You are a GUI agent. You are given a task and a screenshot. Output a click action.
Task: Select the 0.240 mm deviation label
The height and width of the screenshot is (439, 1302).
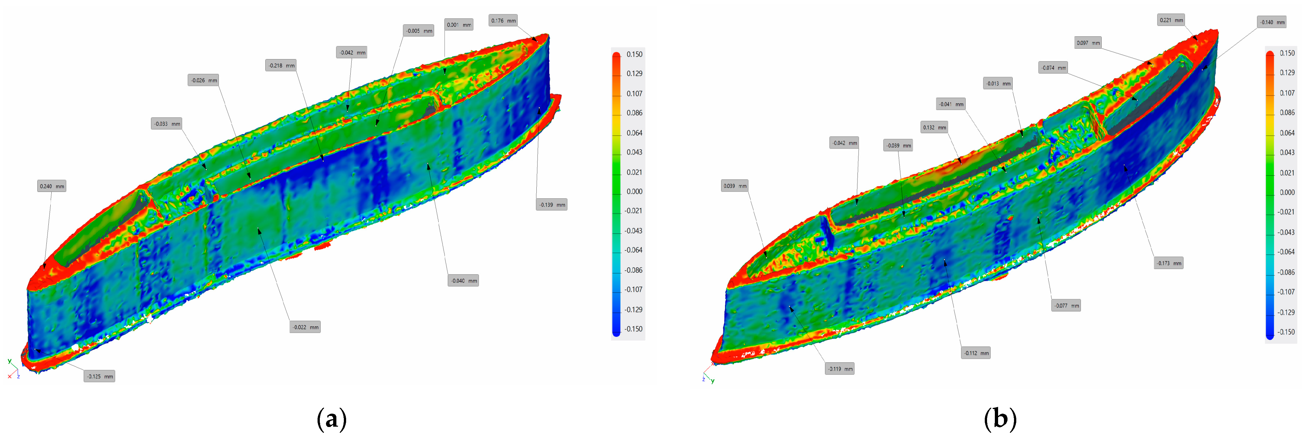[x=52, y=186]
